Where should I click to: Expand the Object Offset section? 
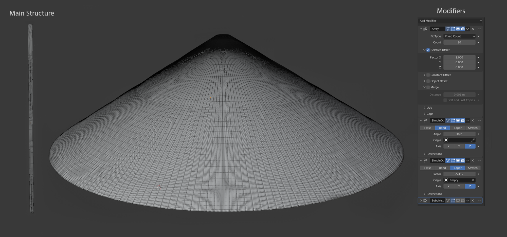click(x=424, y=81)
